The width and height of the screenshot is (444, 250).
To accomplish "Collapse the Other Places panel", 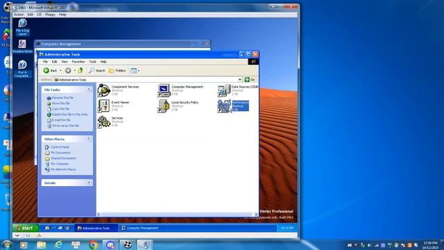I will [89, 139].
